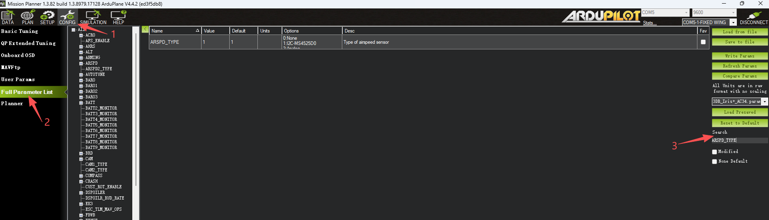Click the ARSPD_TYPE search input field
This screenshot has width=769, height=220.
pos(740,141)
